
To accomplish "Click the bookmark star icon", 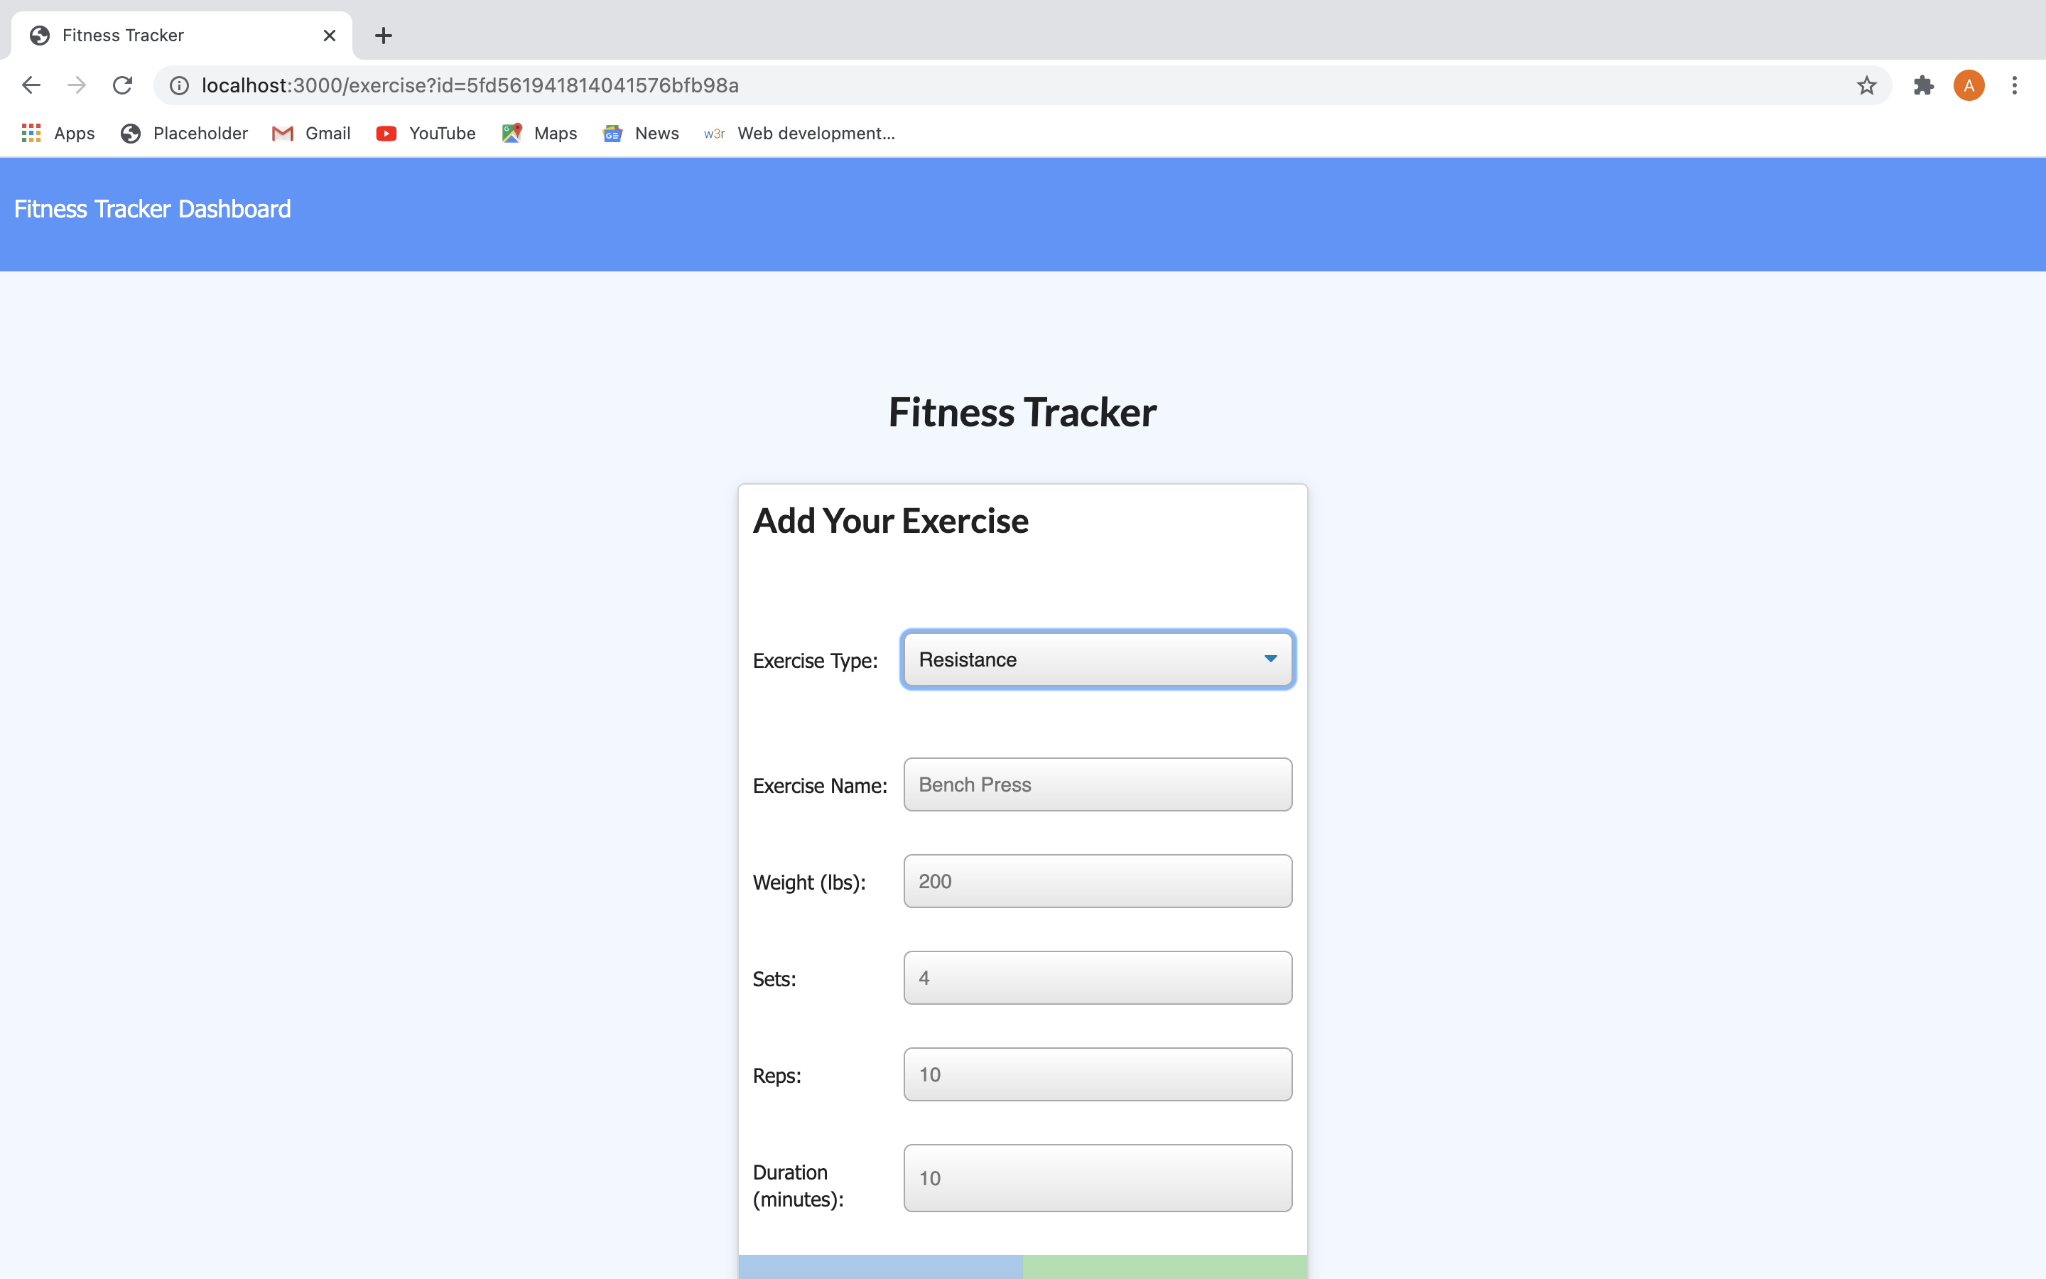I will [1866, 84].
